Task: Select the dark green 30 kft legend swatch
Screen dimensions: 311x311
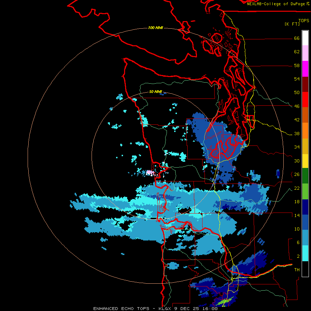Action: pyautogui.click(x=305, y=176)
